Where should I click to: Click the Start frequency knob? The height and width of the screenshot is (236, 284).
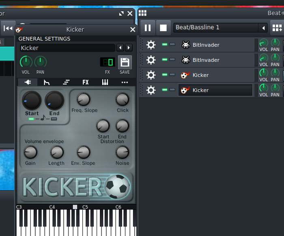32,100
